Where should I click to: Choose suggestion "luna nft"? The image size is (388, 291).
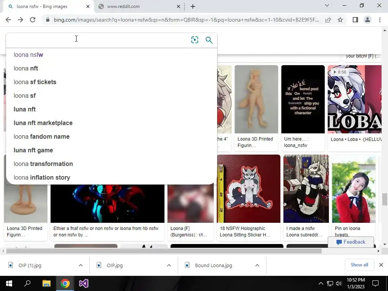pos(112,109)
